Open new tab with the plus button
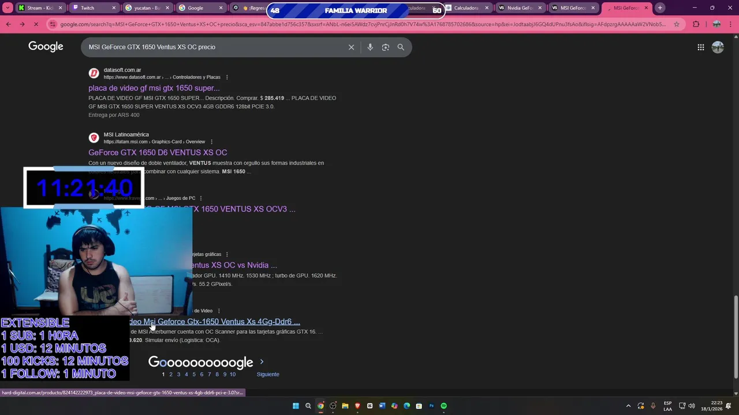 pyautogui.click(x=660, y=8)
